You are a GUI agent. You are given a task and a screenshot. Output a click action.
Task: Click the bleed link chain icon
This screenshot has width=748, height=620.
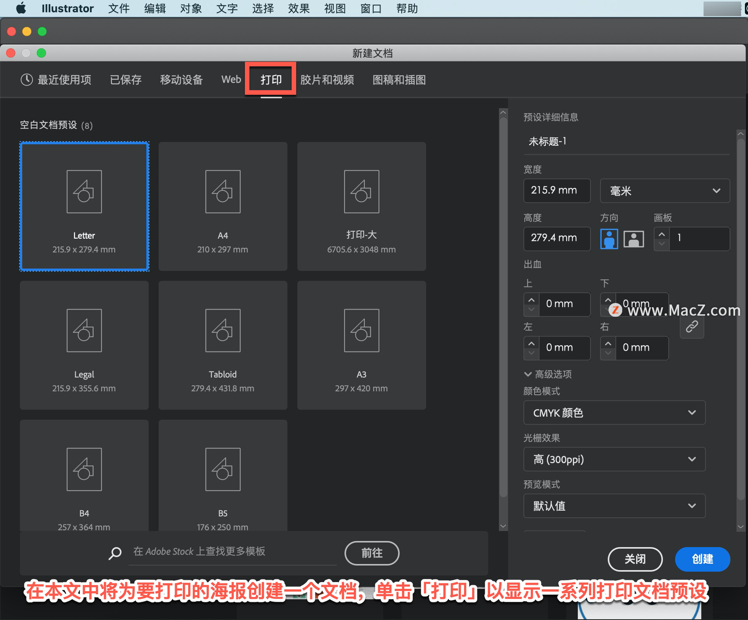[692, 326]
